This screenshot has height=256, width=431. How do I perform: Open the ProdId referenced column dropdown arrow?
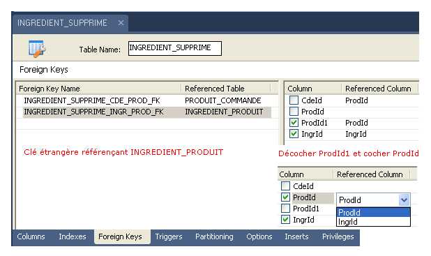tap(404, 200)
